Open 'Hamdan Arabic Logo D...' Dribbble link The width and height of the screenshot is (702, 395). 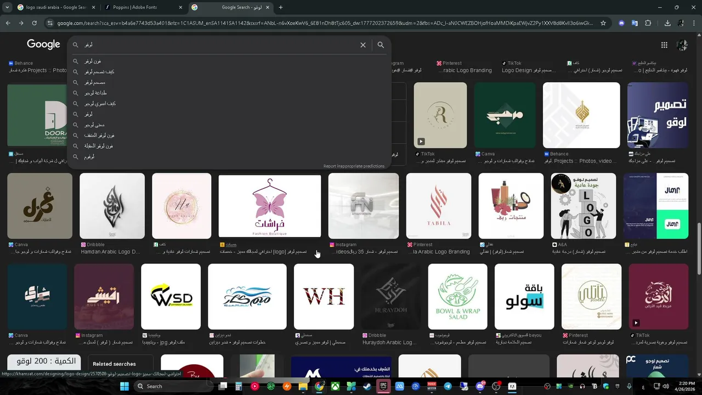pos(111,252)
